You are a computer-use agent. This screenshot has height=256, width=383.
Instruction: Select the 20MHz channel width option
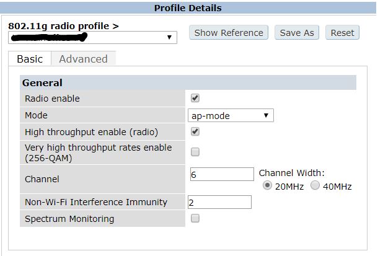click(268, 186)
